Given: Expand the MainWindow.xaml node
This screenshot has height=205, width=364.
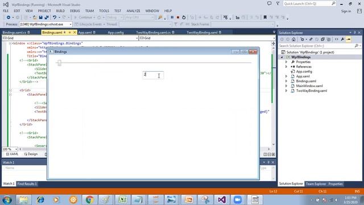Looking at the screenshot, I should pyautogui.click(x=286, y=86).
